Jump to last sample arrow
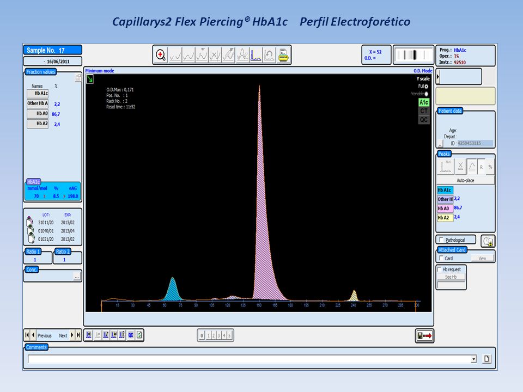This screenshot has height=392, width=523. (78, 335)
